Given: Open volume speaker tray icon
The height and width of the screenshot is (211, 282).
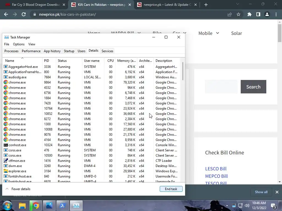Looking at the screenshot, I should click(247, 206).
